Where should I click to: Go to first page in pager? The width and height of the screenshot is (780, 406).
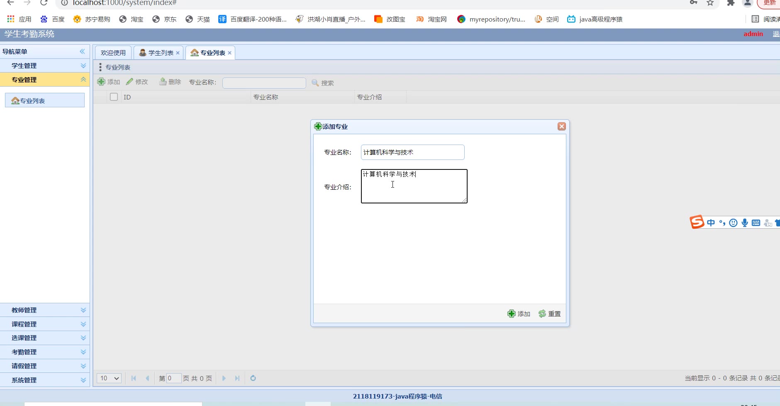click(x=134, y=378)
